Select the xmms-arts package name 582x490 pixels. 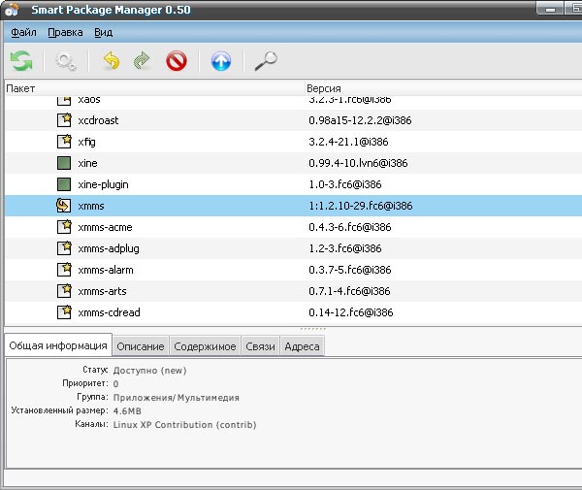click(x=102, y=291)
